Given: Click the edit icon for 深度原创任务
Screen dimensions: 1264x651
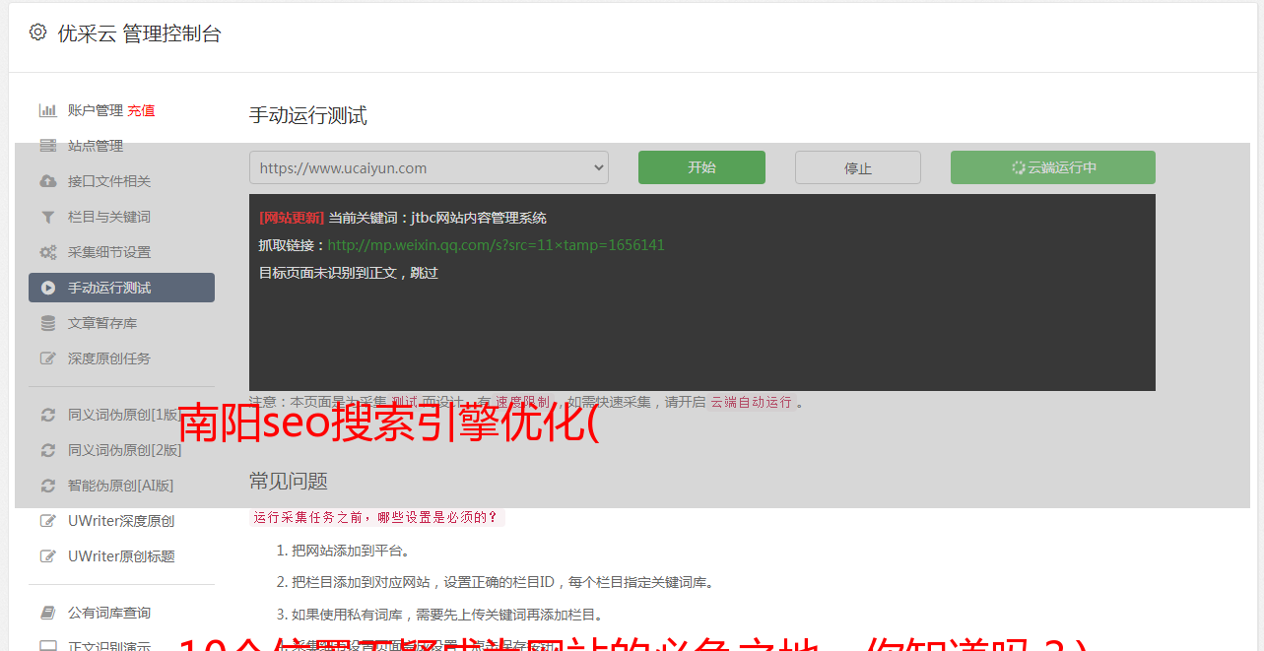Looking at the screenshot, I should click(47, 358).
